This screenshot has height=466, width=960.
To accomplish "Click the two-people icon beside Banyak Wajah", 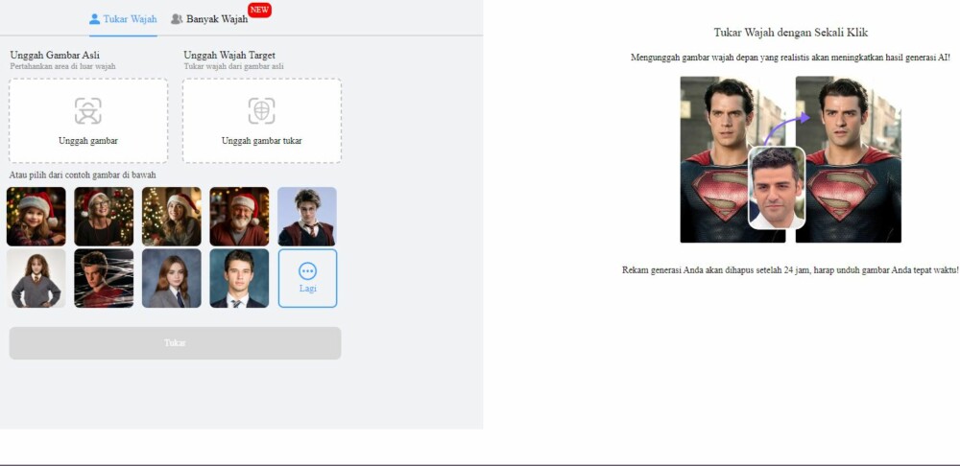I will click(x=177, y=19).
